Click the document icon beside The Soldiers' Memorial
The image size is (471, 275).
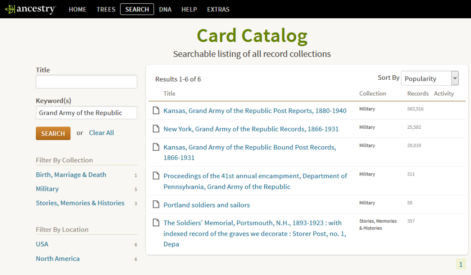point(156,223)
